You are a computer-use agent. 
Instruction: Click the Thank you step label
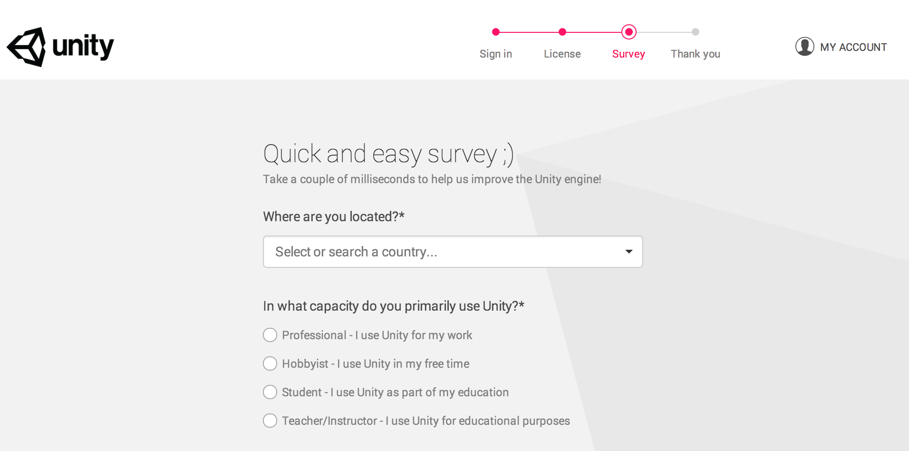coord(696,54)
